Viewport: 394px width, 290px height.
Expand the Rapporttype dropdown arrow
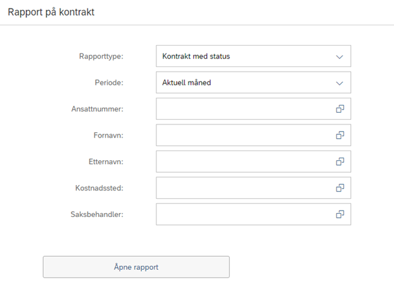tap(339, 57)
